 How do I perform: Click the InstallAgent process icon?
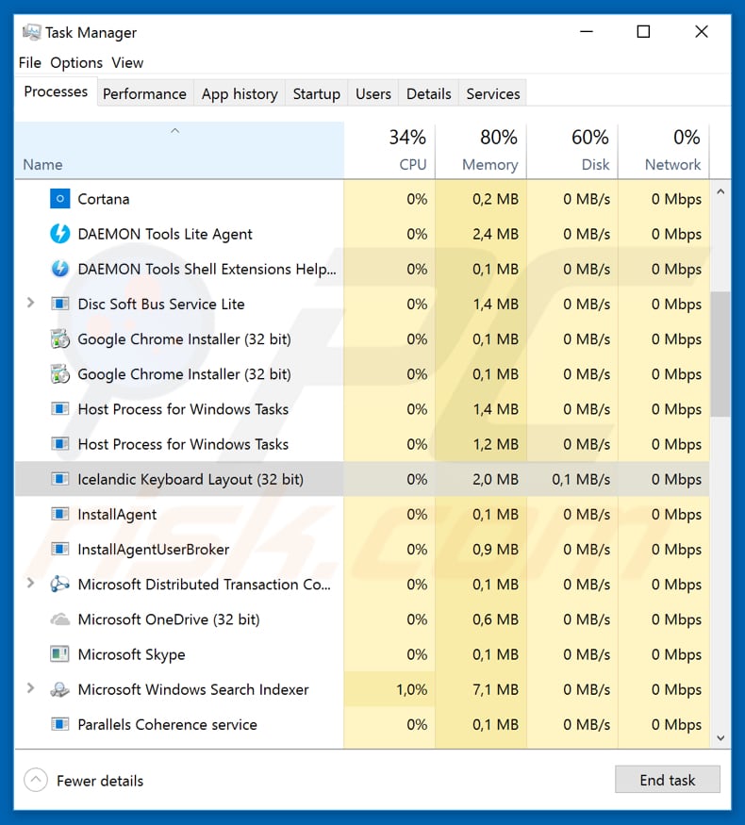tap(60, 514)
